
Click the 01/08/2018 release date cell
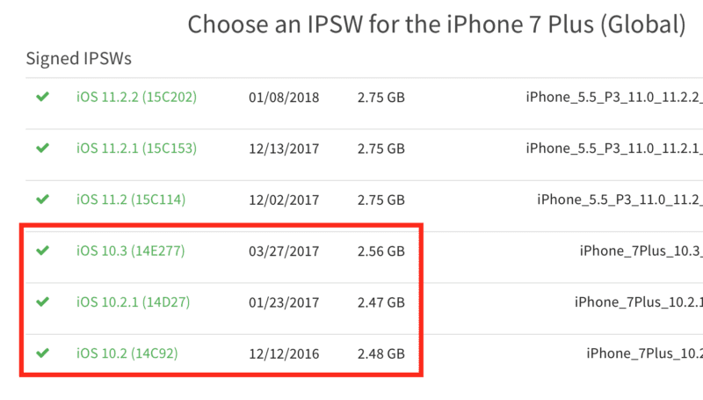pyautogui.click(x=284, y=98)
